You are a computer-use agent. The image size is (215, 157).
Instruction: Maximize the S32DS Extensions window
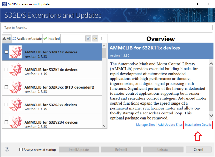[196, 4]
